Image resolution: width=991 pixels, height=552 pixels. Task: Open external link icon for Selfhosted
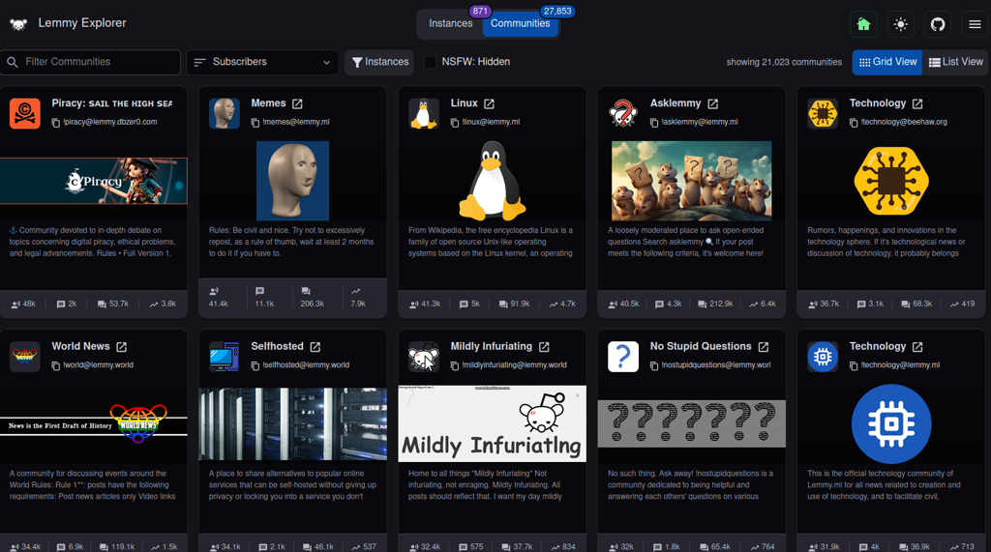(x=315, y=346)
